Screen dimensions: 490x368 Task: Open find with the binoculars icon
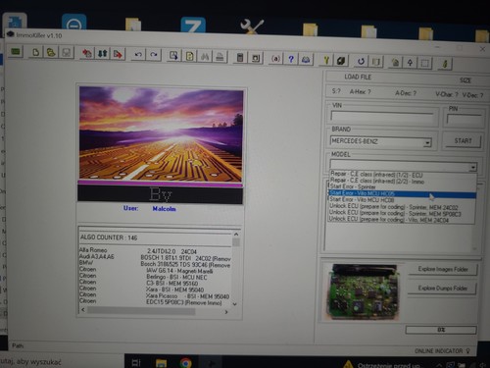click(x=205, y=56)
